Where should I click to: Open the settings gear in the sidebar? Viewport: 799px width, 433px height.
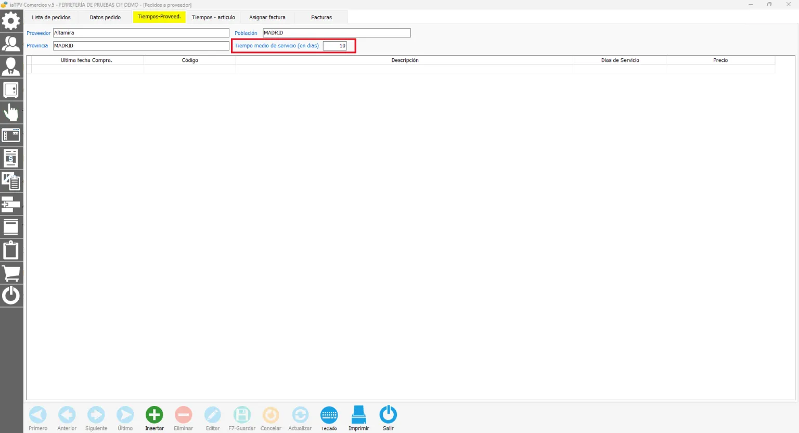11,21
